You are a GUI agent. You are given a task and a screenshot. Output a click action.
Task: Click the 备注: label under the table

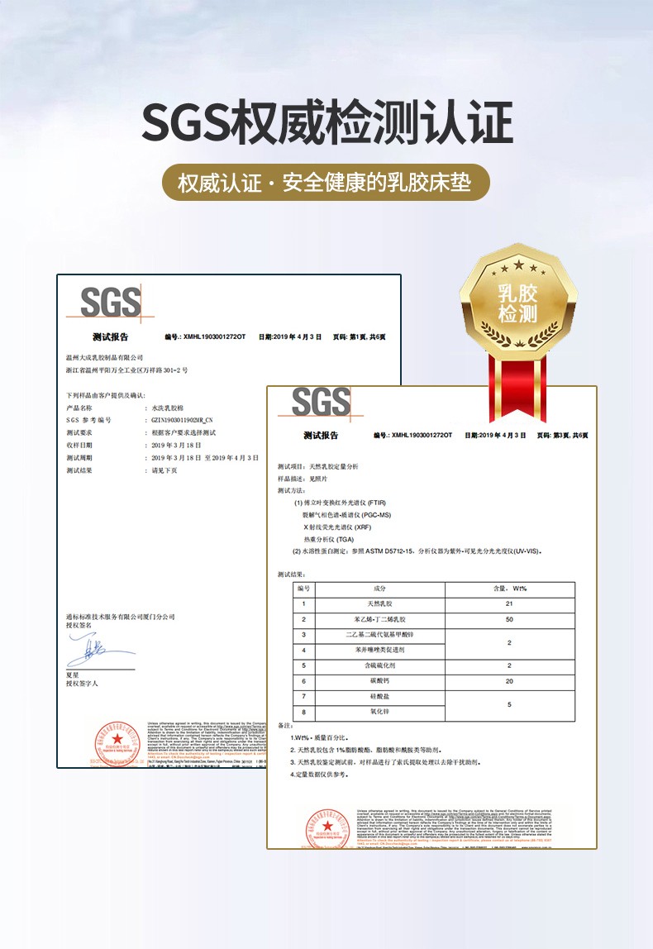point(285,726)
